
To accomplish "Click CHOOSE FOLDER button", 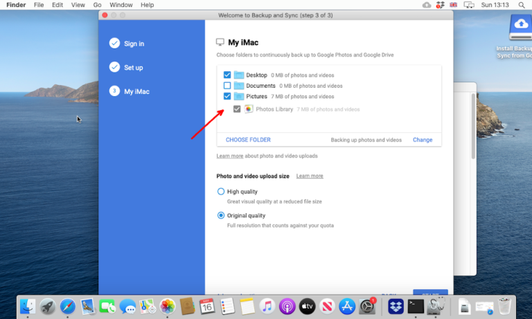I will coord(248,140).
